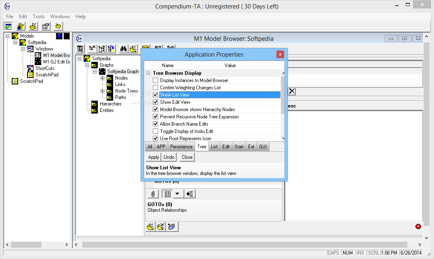Collapse the Windows node in Models tree
The width and height of the screenshot is (434, 259).
click(x=23, y=49)
